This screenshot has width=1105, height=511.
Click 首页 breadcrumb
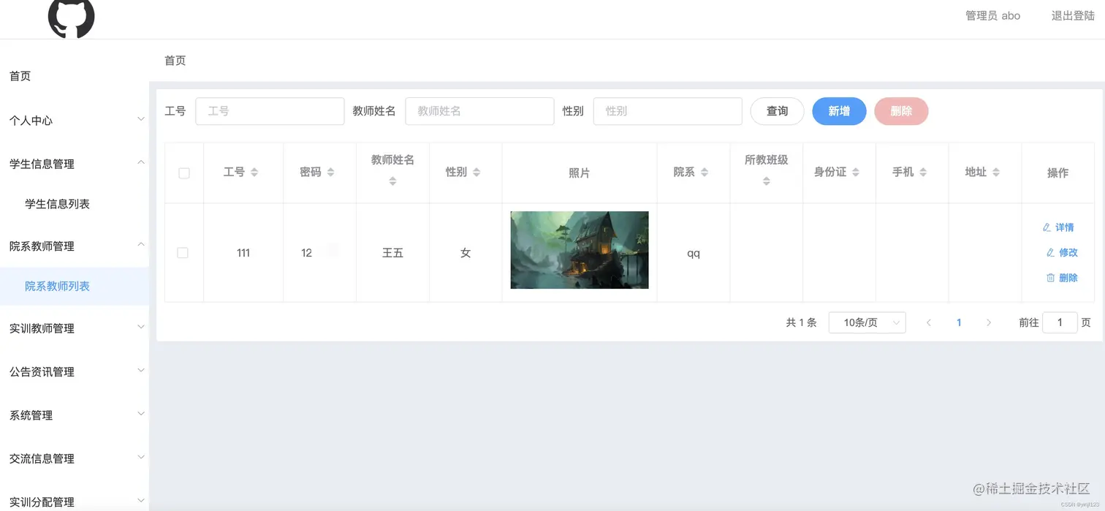(175, 60)
